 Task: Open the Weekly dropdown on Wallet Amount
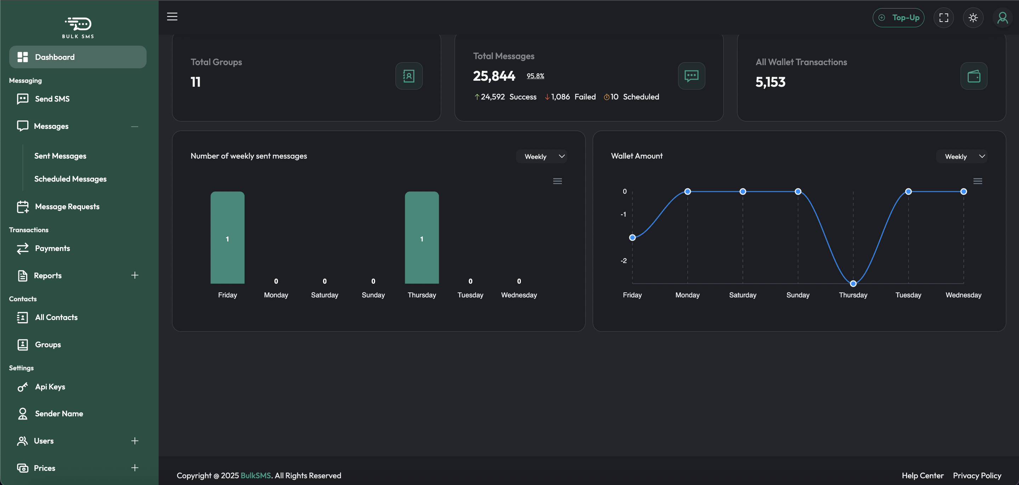[x=962, y=156]
